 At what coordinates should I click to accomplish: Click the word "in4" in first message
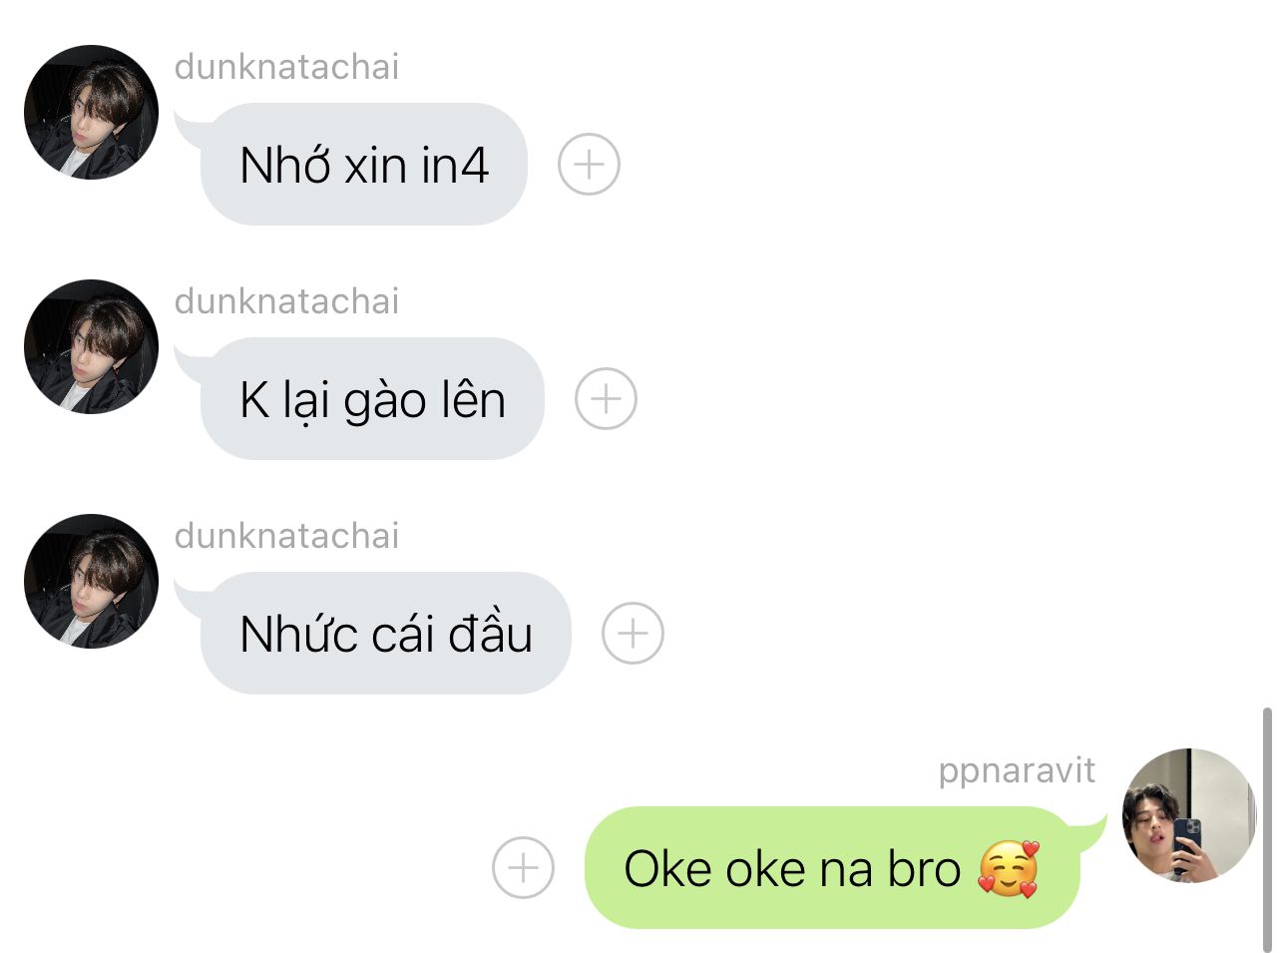tap(455, 166)
